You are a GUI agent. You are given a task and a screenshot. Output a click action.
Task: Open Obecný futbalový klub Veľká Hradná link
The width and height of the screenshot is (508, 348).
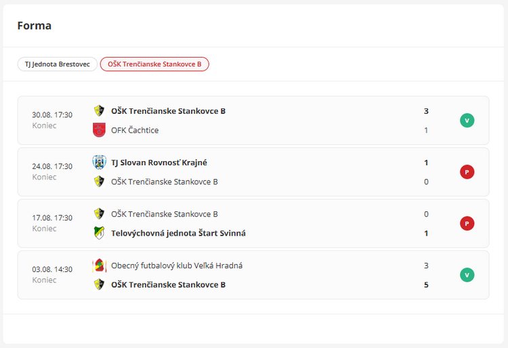177,265
